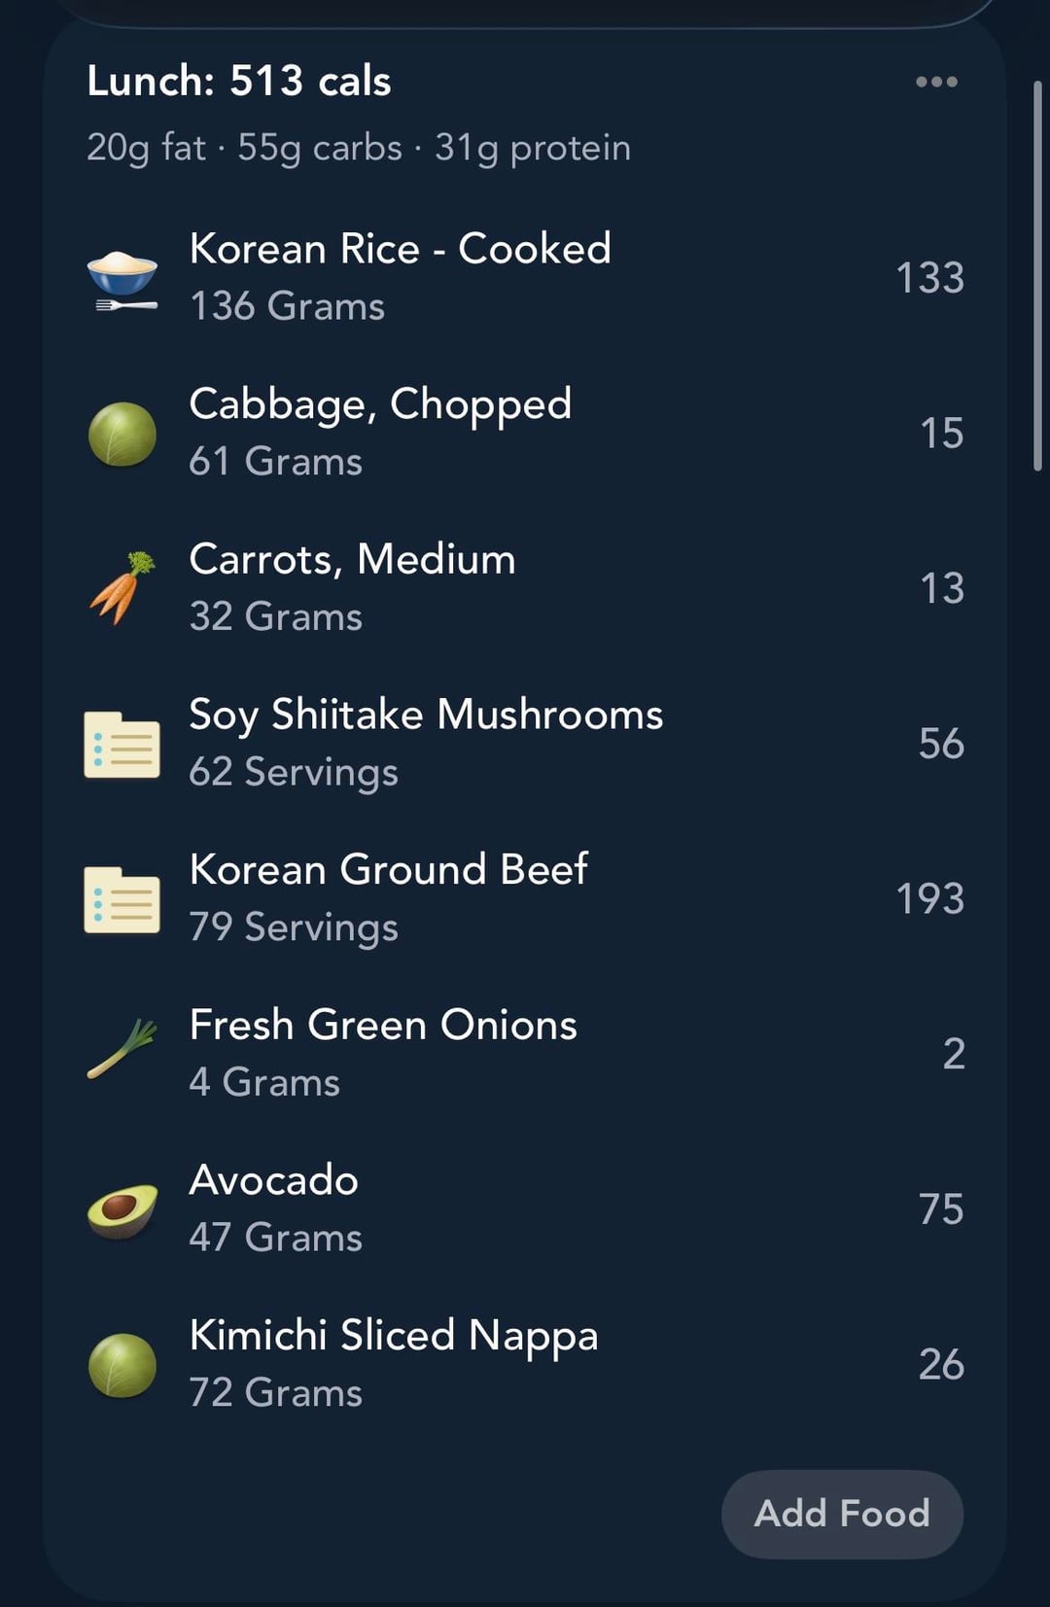Open the Korean Rice - Cooked entry
1050x1607 pixels.
coord(400,249)
